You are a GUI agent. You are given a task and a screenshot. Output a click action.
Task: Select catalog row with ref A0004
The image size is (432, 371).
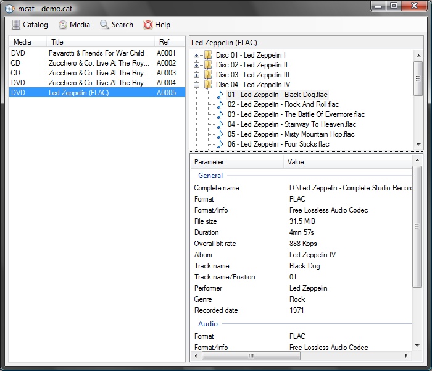point(97,83)
